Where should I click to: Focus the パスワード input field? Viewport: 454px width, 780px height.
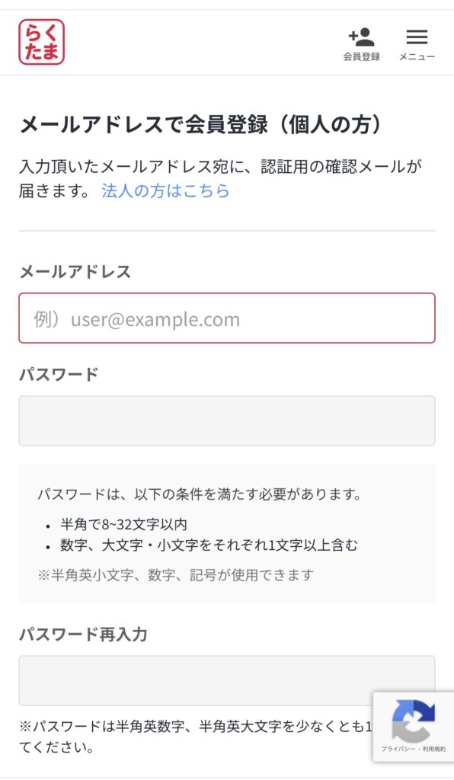(x=227, y=420)
